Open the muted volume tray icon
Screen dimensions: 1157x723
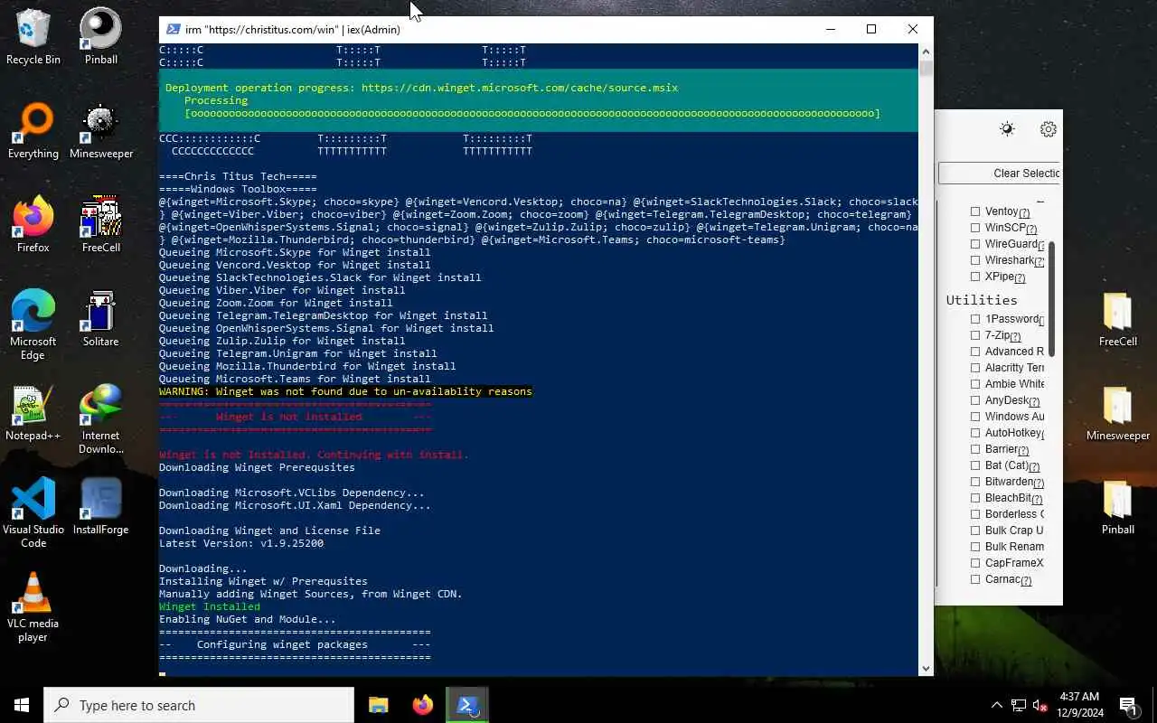click(1039, 705)
